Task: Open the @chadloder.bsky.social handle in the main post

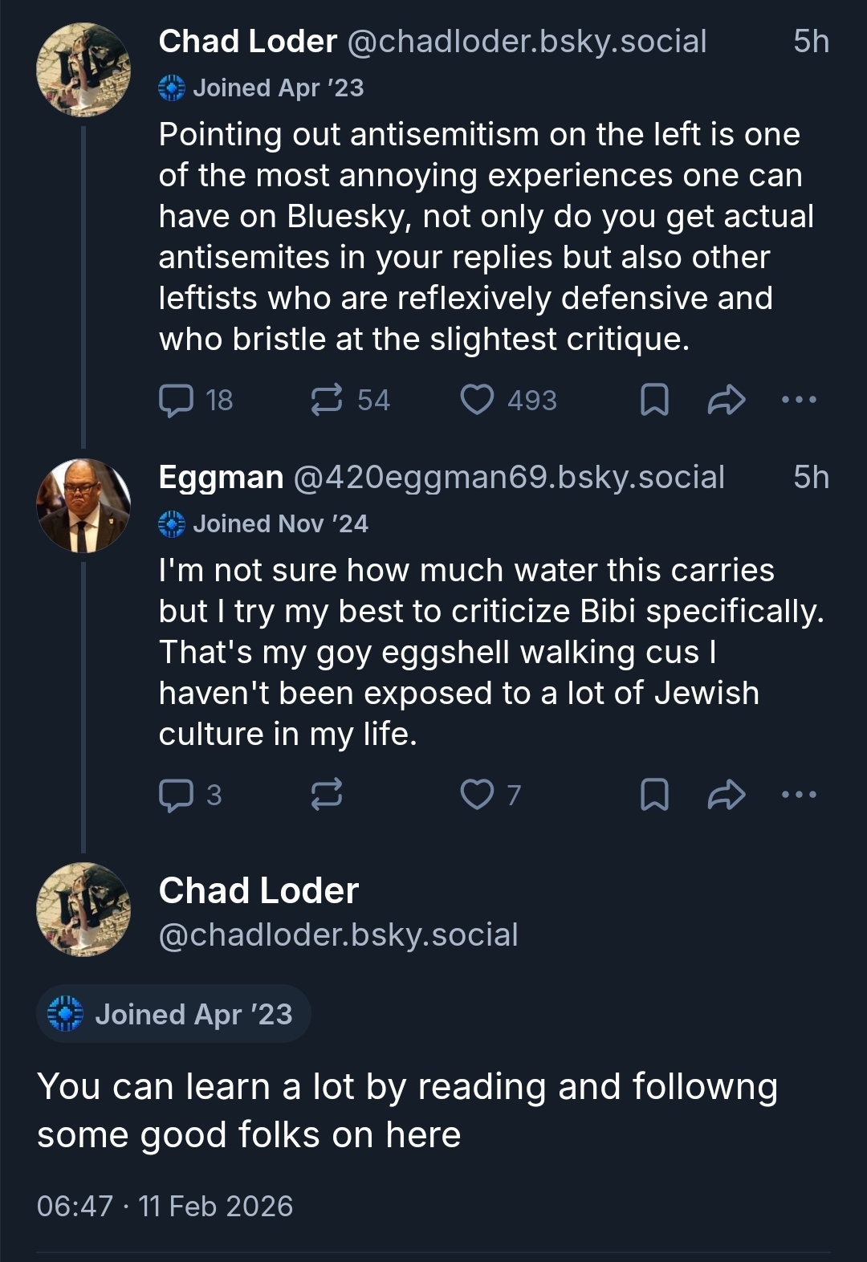Action: (x=338, y=934)
